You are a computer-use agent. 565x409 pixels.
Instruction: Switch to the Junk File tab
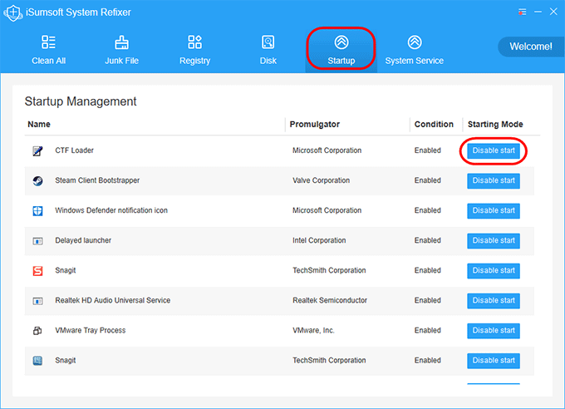point(122,50)
